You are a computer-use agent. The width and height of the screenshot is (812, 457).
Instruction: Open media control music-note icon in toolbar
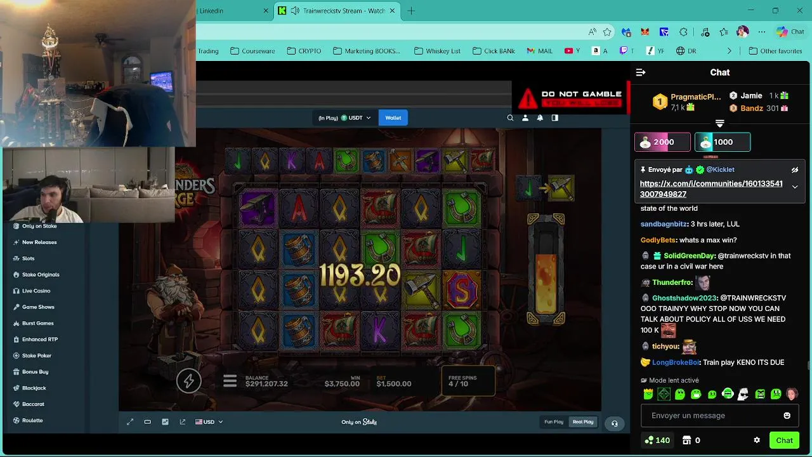(x=705, y=32)
